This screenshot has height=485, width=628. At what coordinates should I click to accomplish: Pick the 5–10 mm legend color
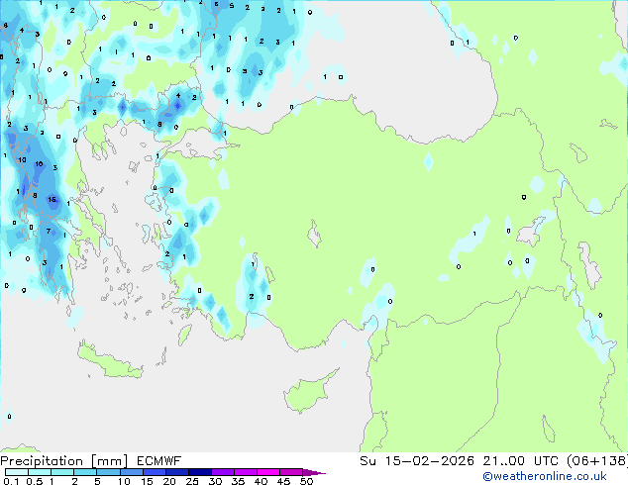(x=108, y=472)
